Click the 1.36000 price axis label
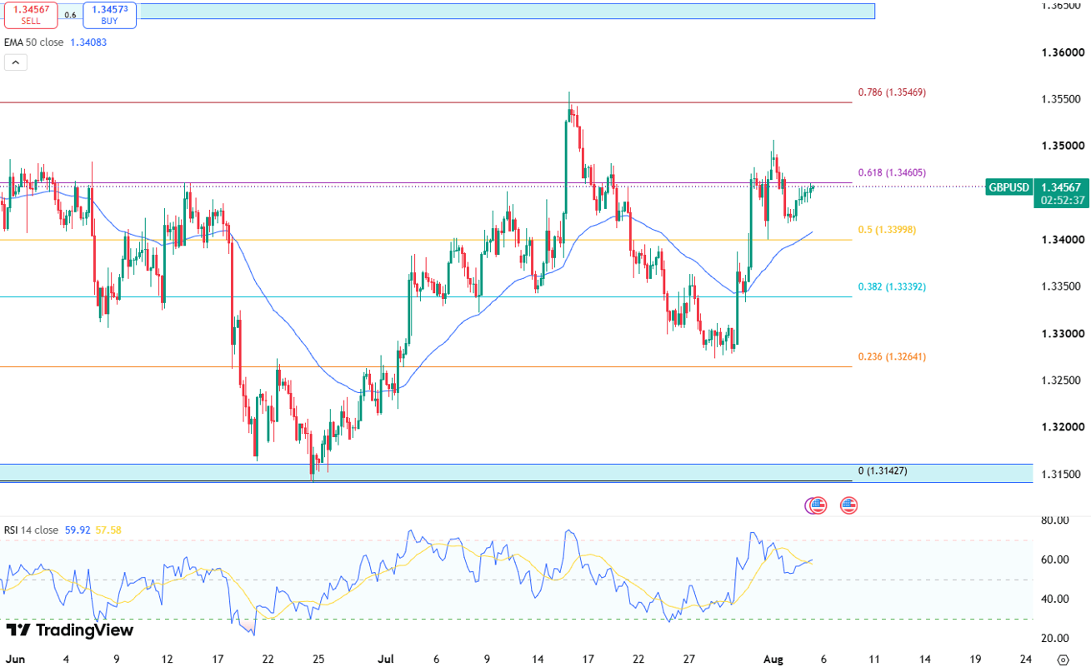The width and height of the screenshot is (1091, 667). coord(1062,52)
